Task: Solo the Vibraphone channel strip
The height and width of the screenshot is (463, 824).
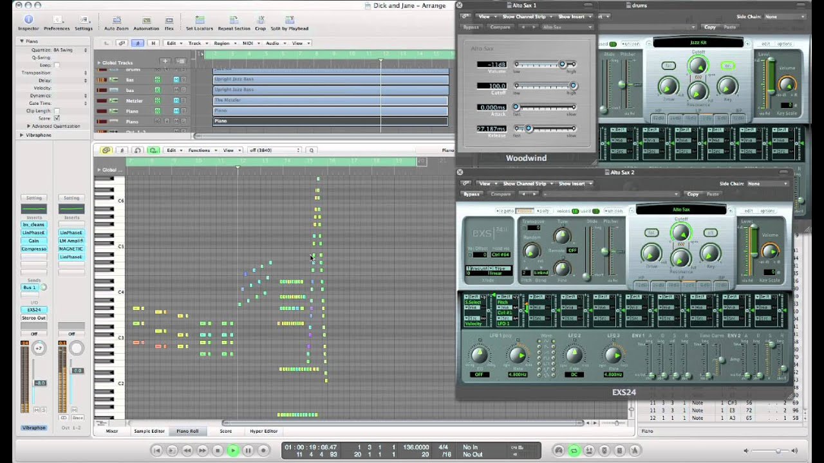Action: pos(42,410)
